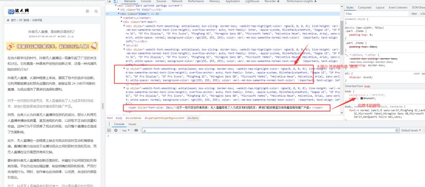Expand the first styled div under art-main
The height and width of the screenshot is (187, 425).
(x=124, y=26)
